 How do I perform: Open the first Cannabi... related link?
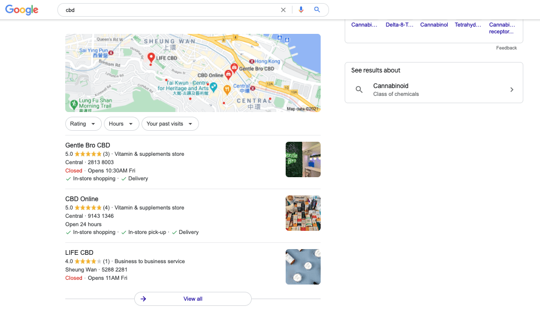[x=364, y=24]
